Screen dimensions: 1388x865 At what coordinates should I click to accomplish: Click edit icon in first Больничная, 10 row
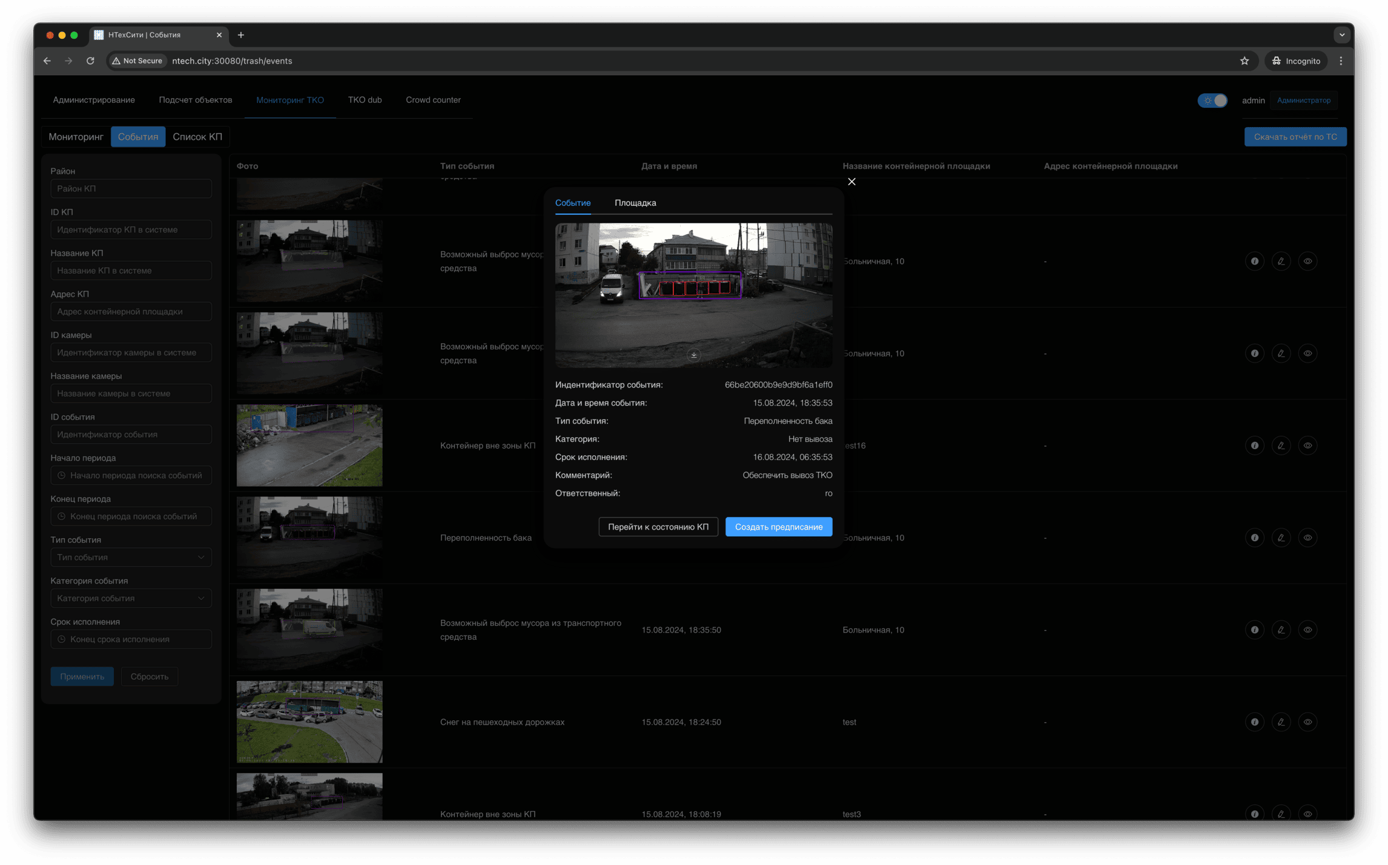coord(1281,261)
